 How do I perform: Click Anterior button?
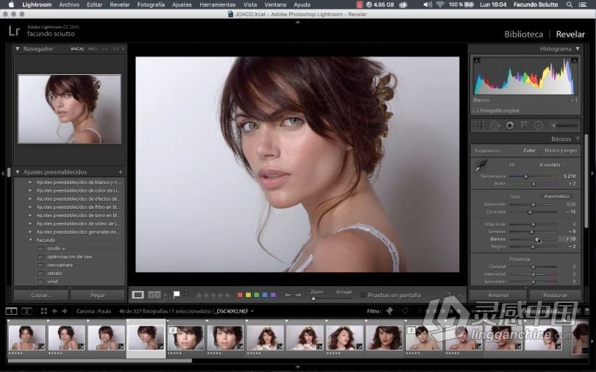tap(498, 295)
